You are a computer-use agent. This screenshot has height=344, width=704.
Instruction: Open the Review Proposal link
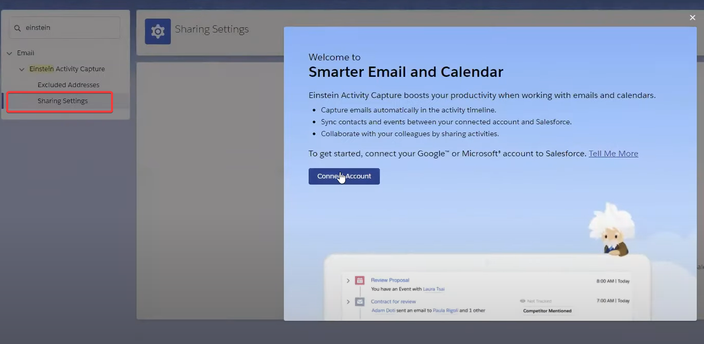[x=390, y=280]
